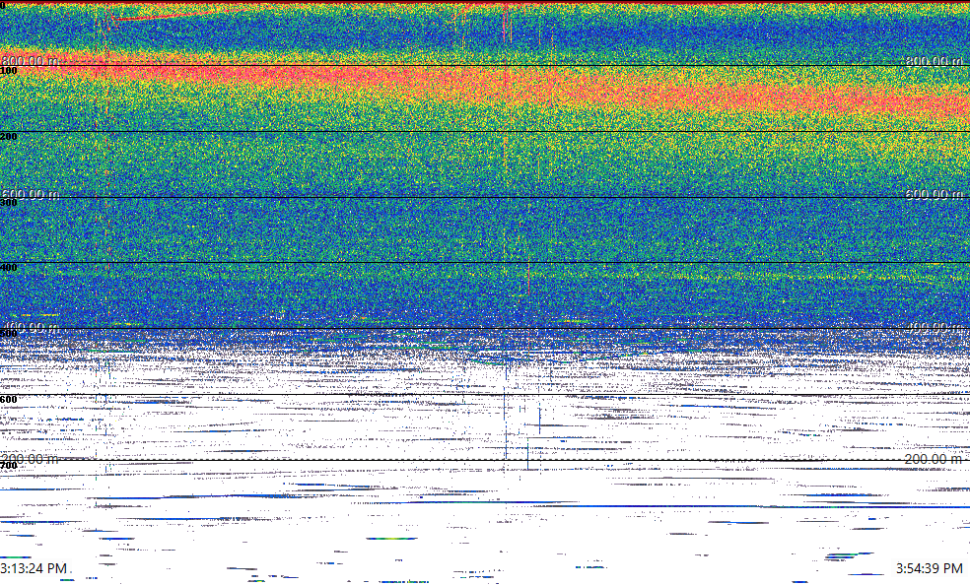This screenshot has width=970, height=585.
Task: Pick the right-side 400.00 m range label
Action: (935, 327)
